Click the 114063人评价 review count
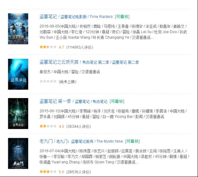The height and width of the screenshot is (177, 198). tap(80, 47)
